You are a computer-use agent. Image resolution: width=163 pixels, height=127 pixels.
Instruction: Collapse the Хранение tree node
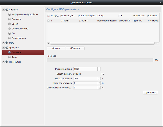click(x=3, y=48)
